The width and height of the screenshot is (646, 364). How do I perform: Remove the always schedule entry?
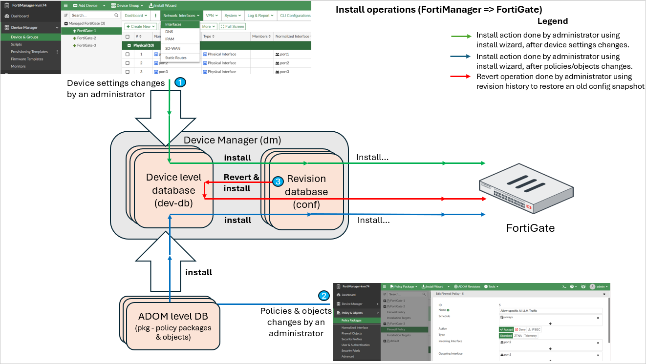pos(598,318)
